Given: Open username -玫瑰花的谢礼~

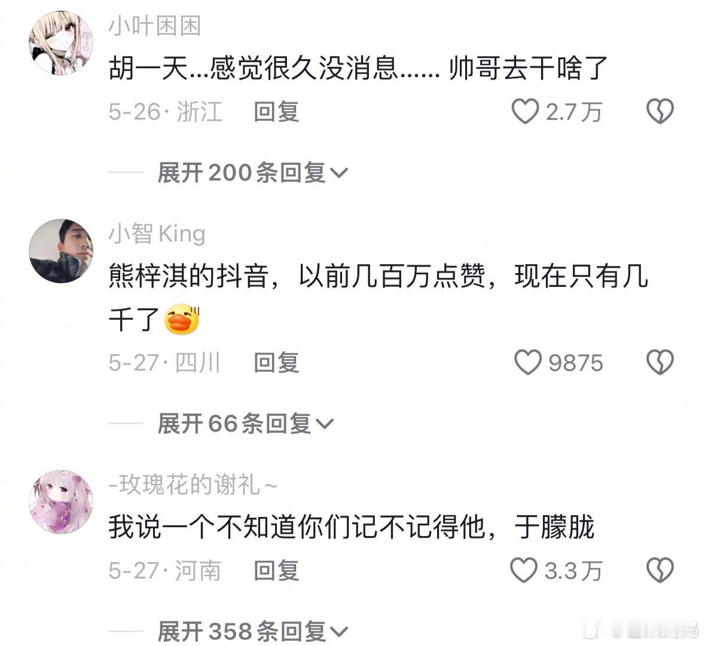Looking at the screenshot, I should click(193, 485).
